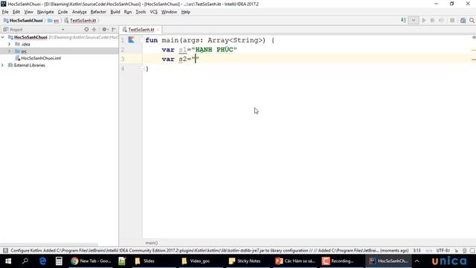Image resolution: width=476 pixels, height=268 pixels.
Task: Open the Build menu
Action: click(115, 12)
